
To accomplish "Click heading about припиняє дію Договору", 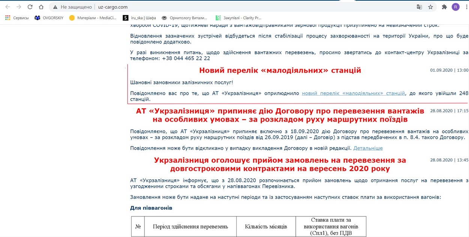I will (280, 115).
